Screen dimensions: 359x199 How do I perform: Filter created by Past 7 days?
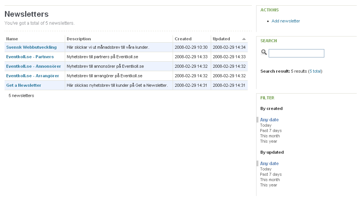(271, 131)
